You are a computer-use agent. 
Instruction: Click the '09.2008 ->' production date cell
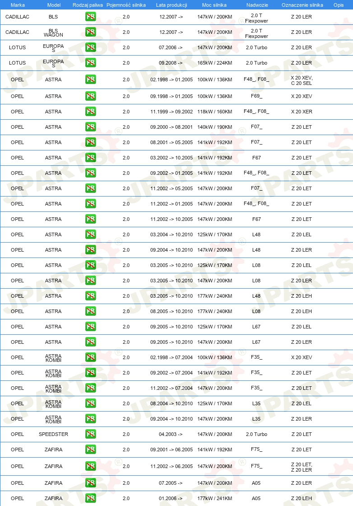[171, 63]
